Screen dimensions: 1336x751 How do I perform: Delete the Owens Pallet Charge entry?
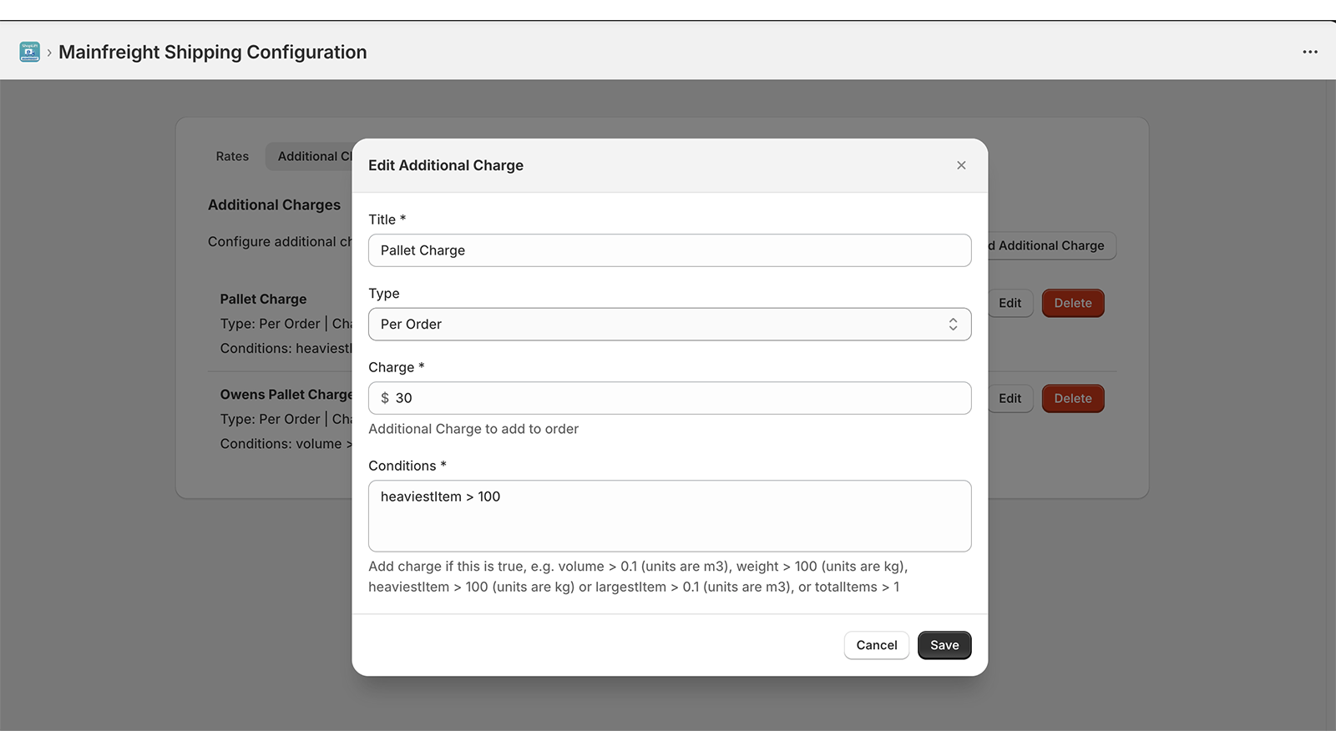click(x=1073, y=398)
